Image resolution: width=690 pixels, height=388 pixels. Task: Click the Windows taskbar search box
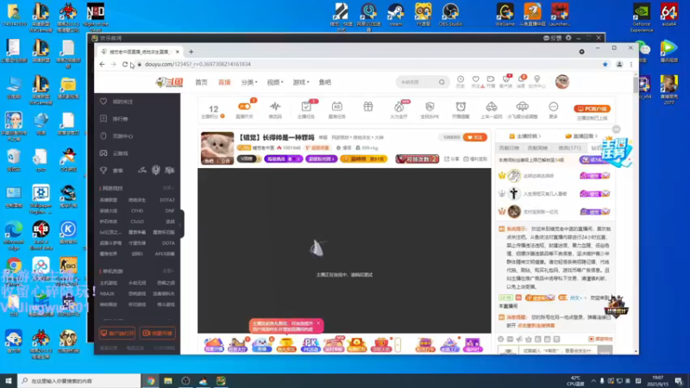coord(79,381)
